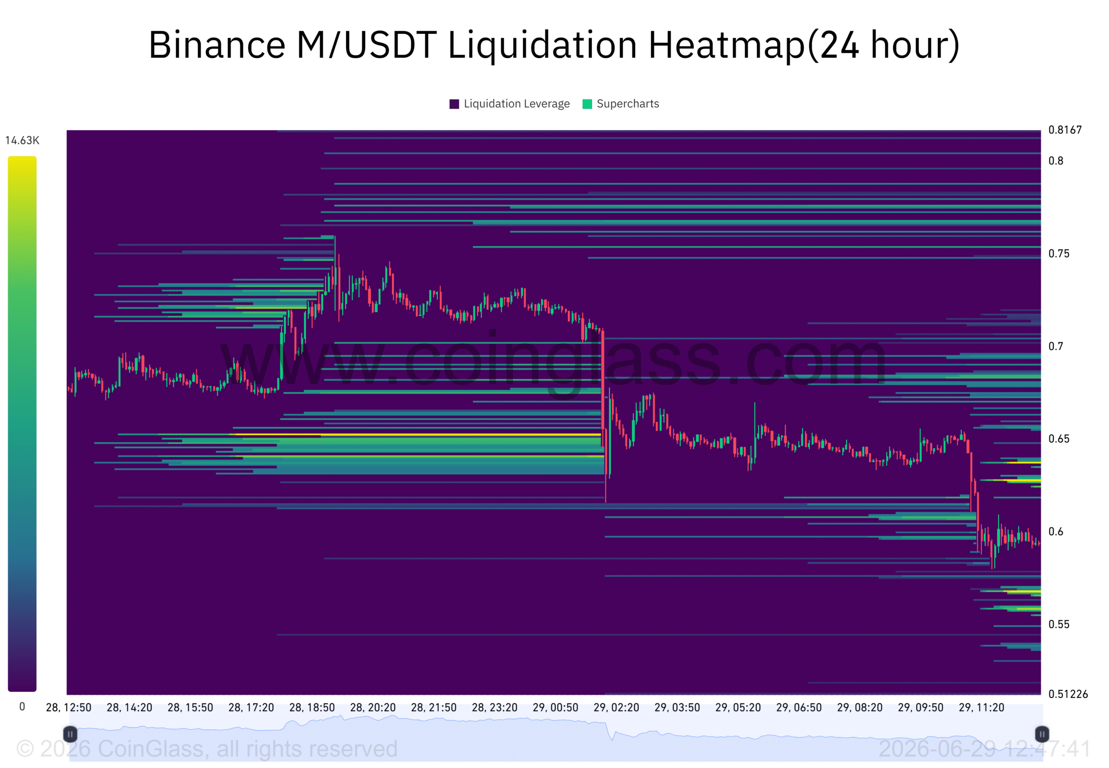Click the 28, 15:50 time axis label
This screenshot has height=768, width=1109.
(x=190, y=707)
